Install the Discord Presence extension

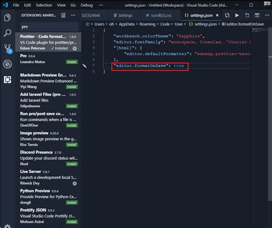pyautogui.click(x=72, y=164)
